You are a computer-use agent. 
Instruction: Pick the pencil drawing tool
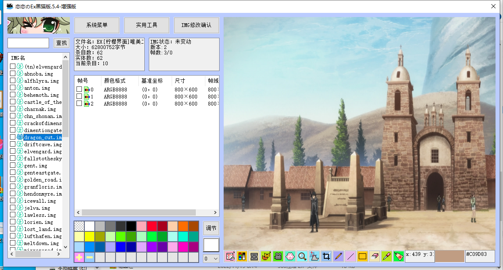[x=338, y=256]
